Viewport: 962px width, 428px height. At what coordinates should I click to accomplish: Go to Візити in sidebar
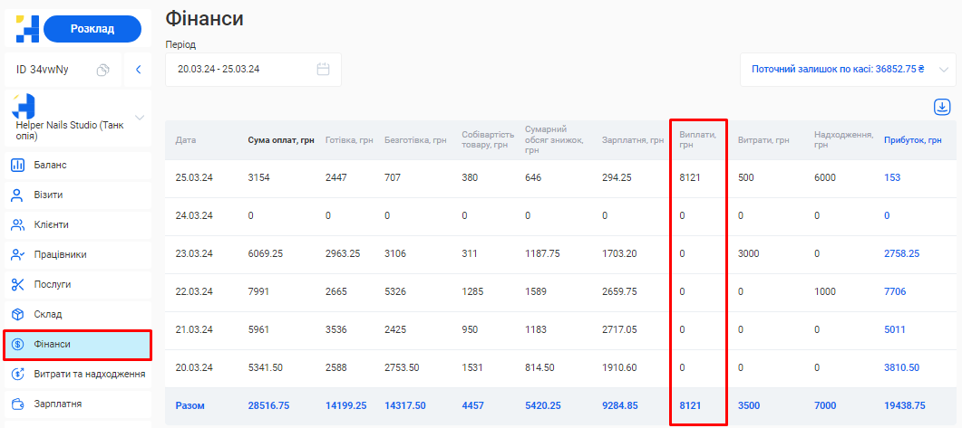[x=49, y=195]
